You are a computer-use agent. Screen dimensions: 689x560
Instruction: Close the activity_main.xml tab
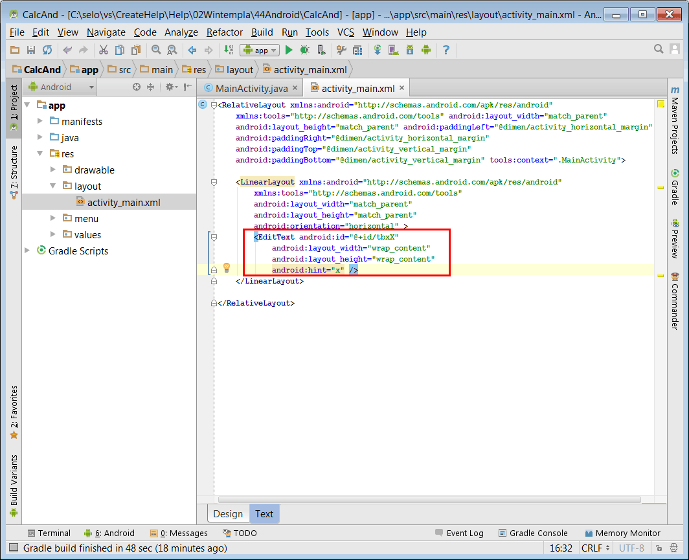coord(401,88)
